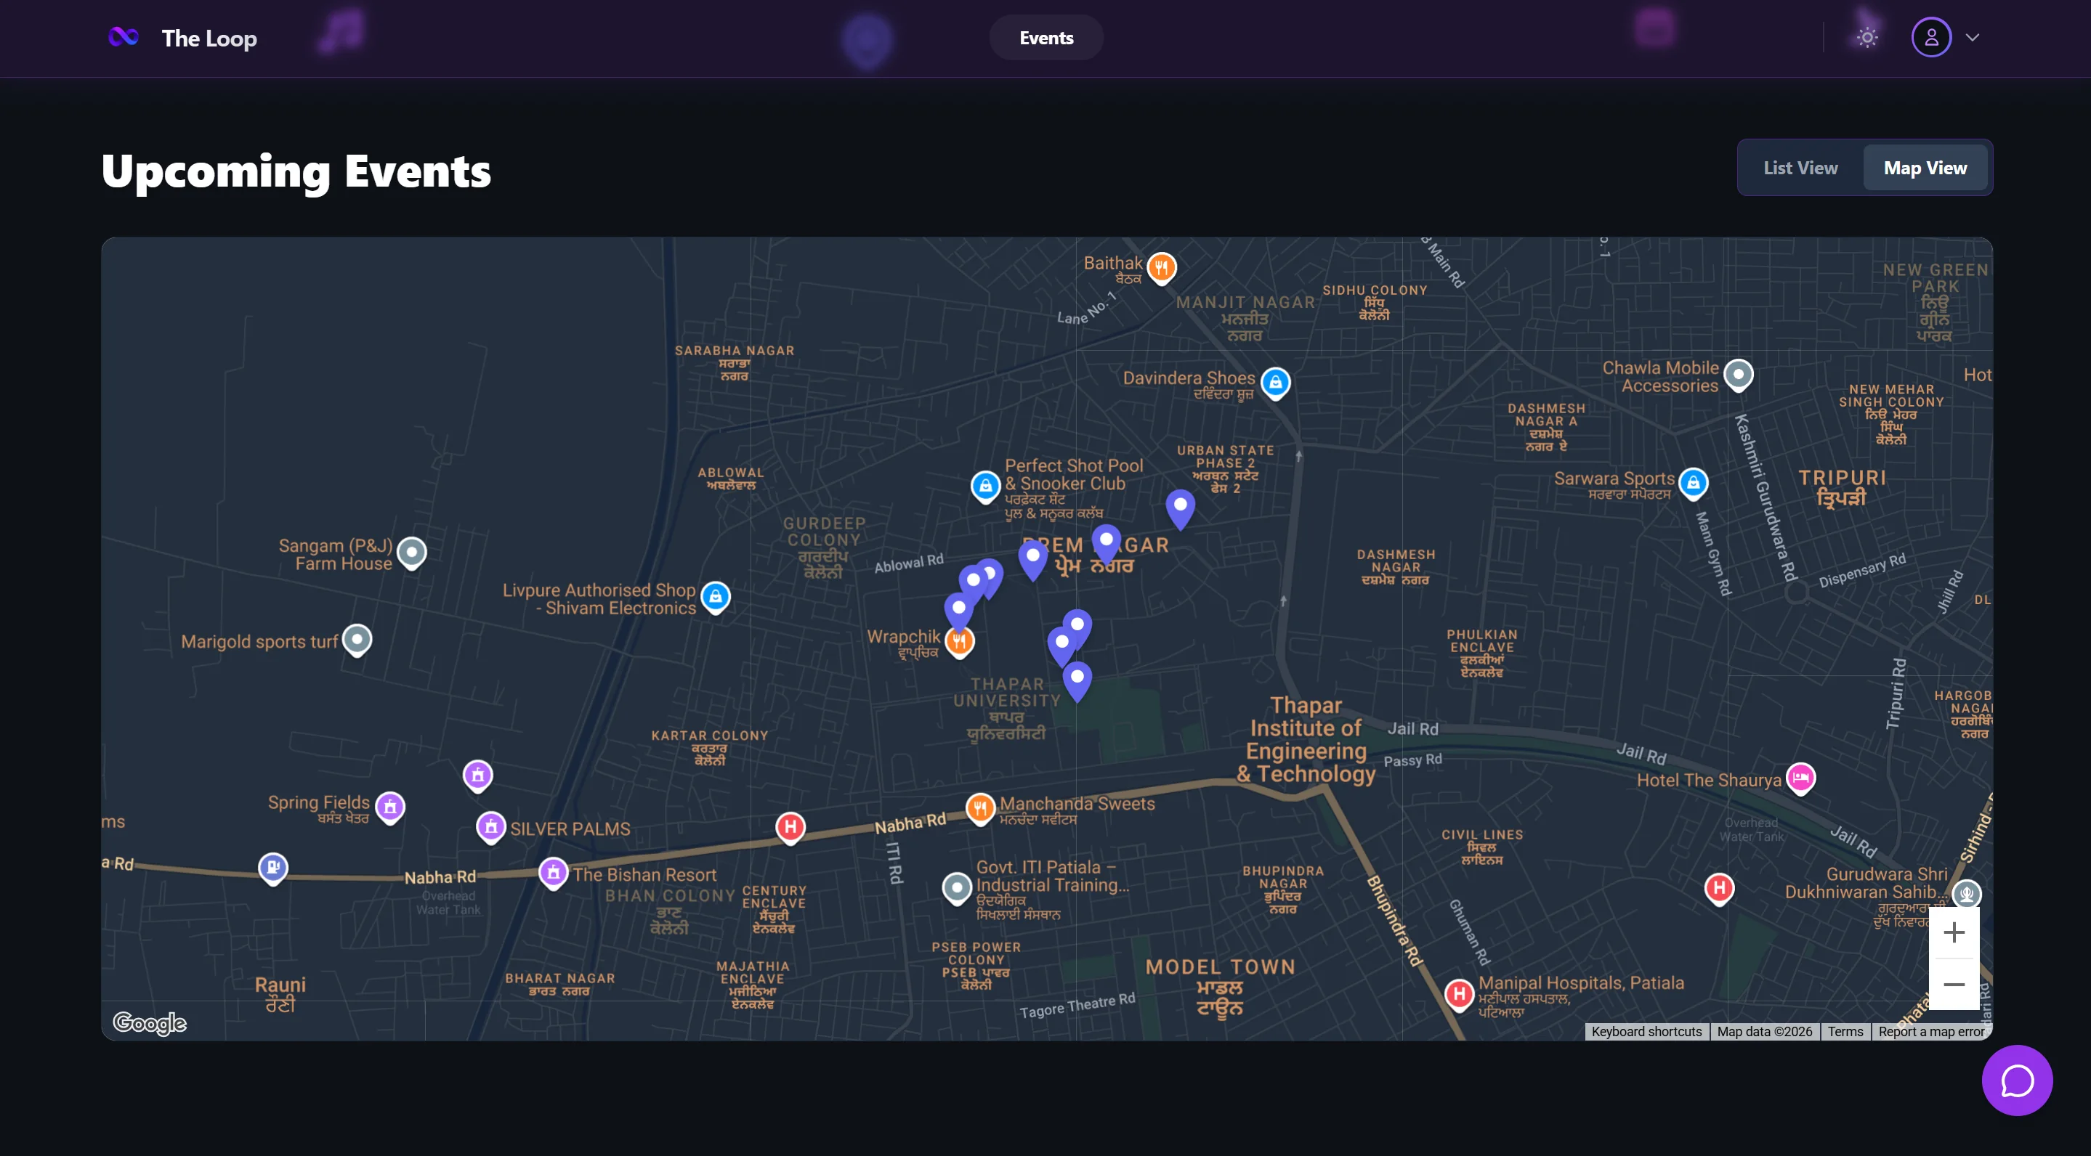2091x1156 pixels.
Task: Open Keyboard shortcuts on map
Action: coord(1646,1031)
